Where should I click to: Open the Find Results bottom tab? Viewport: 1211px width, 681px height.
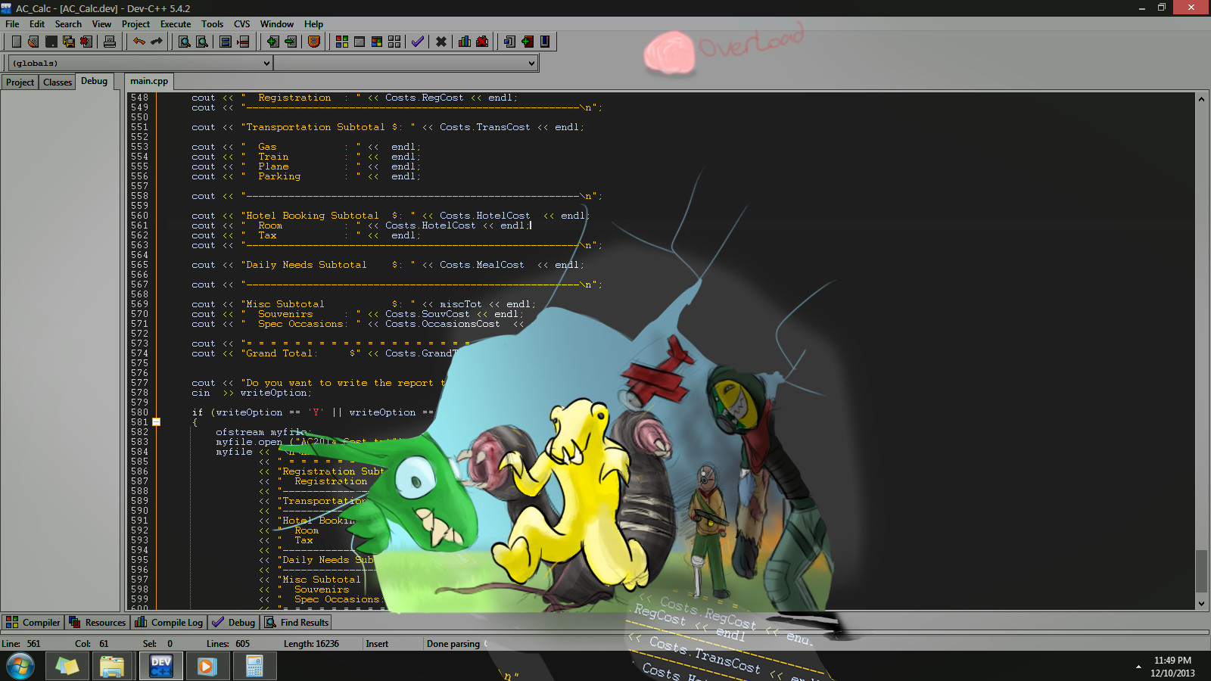point(297,622)
